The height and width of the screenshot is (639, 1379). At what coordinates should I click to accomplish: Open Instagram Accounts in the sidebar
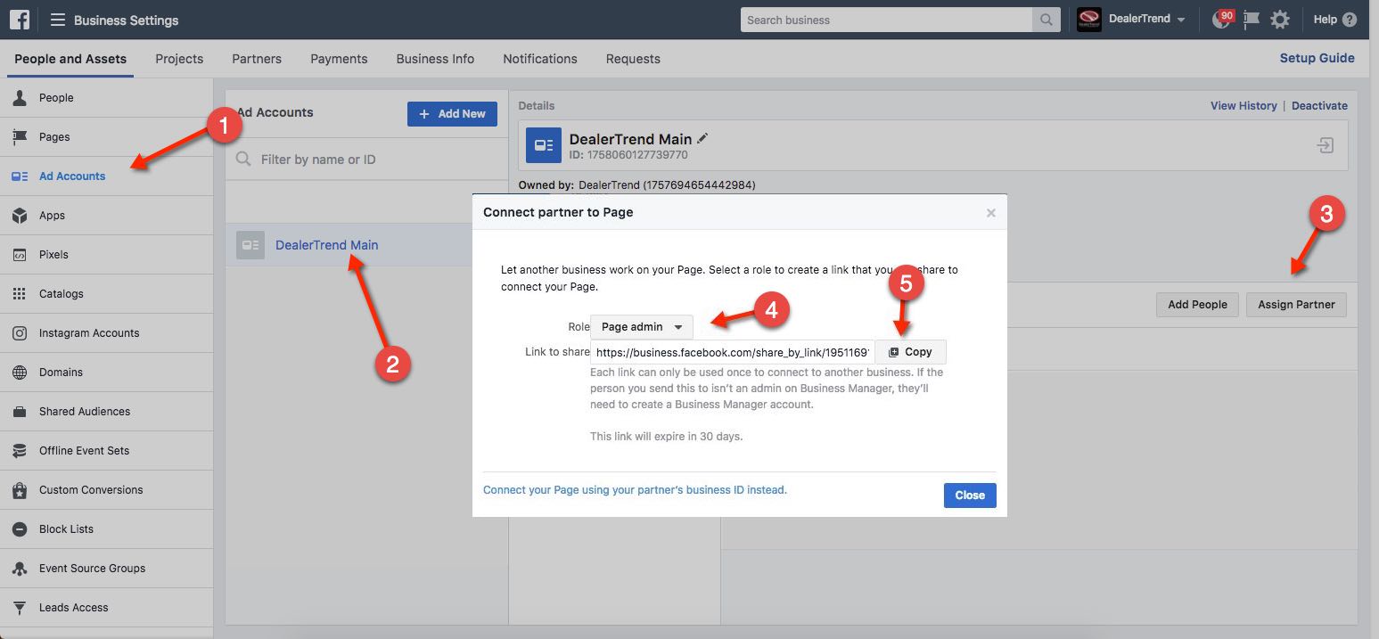pyautogui.click(x=106, y=333)
